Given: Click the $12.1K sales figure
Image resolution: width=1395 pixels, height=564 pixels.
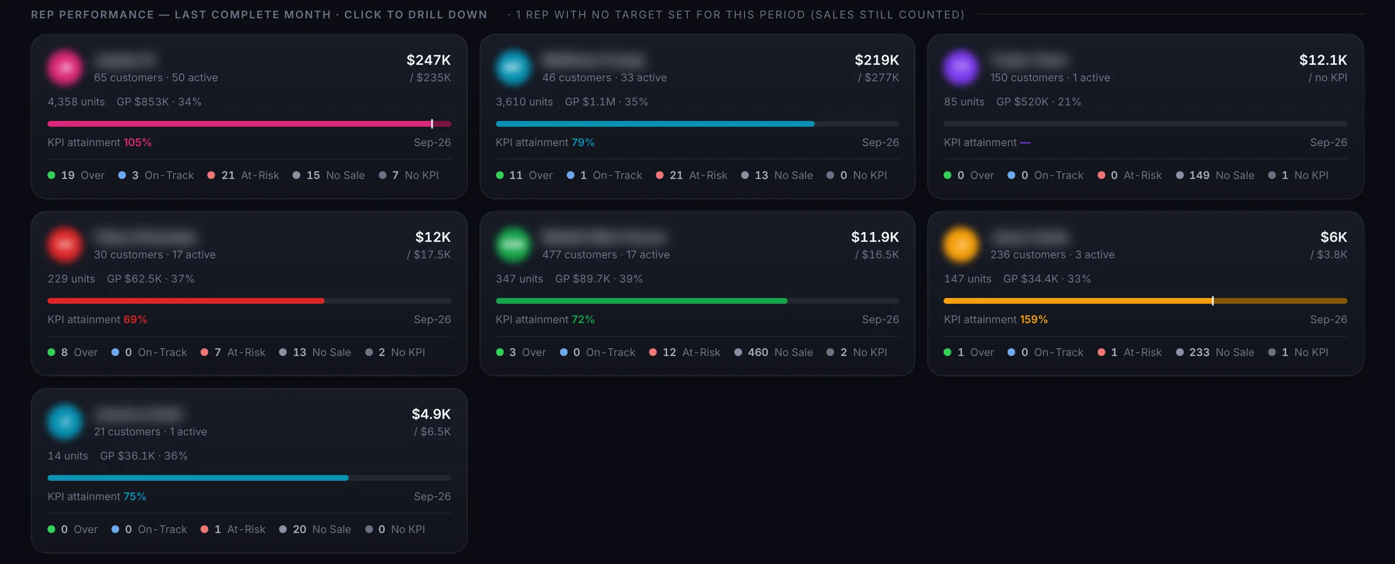Looking at the screenshot, I should tap(1323, 60).
